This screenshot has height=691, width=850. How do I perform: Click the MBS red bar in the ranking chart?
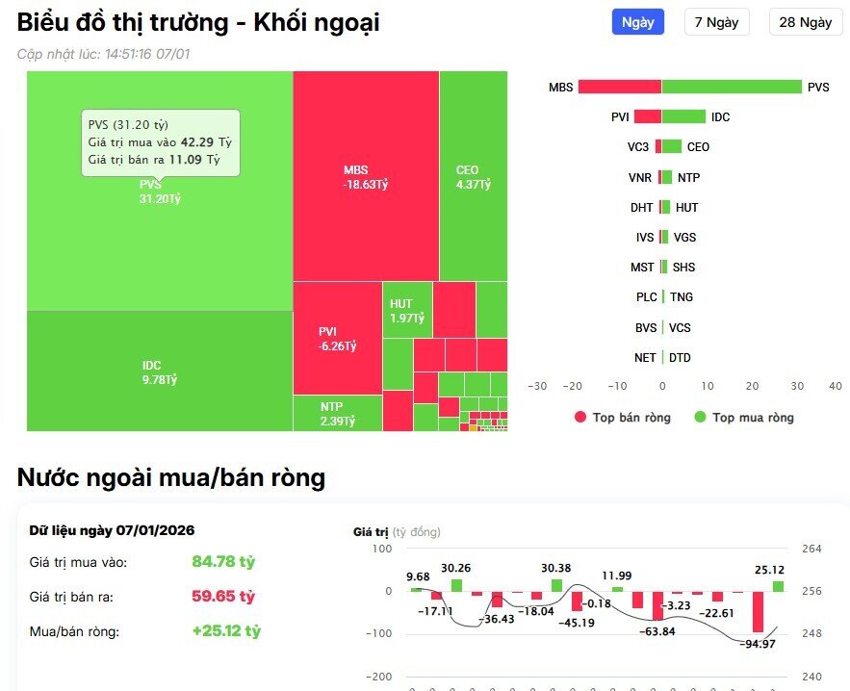point(621,87)
